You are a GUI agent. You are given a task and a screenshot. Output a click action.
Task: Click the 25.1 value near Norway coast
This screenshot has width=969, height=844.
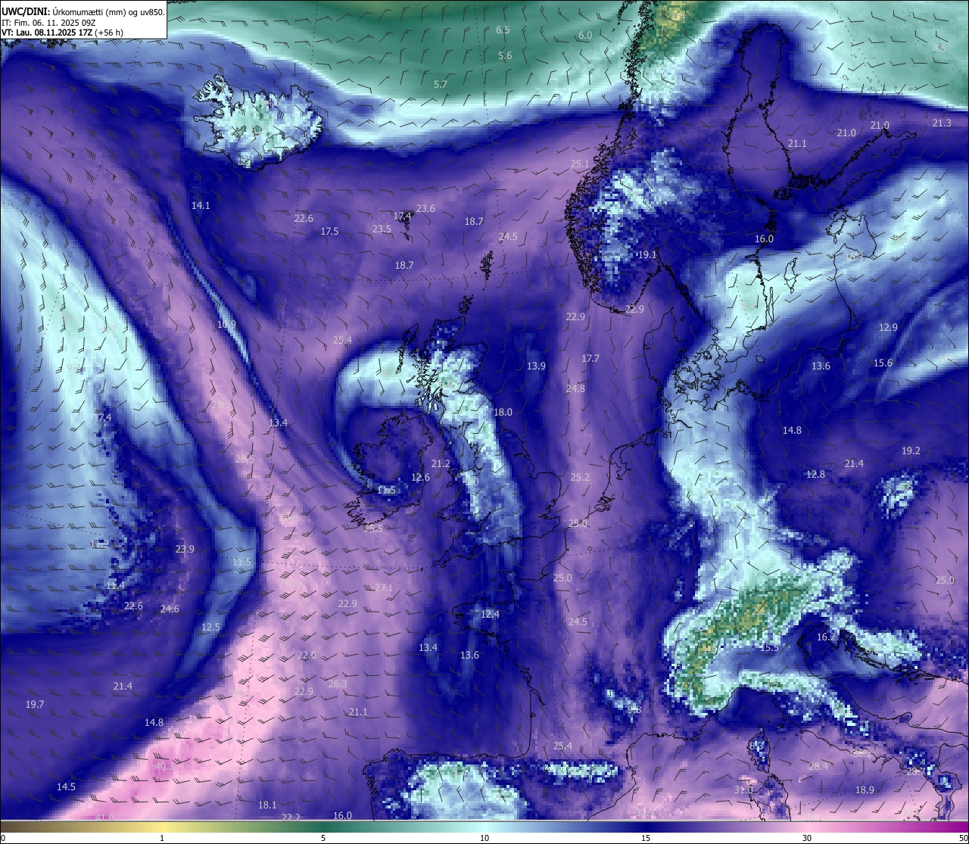tap(580, 164)
